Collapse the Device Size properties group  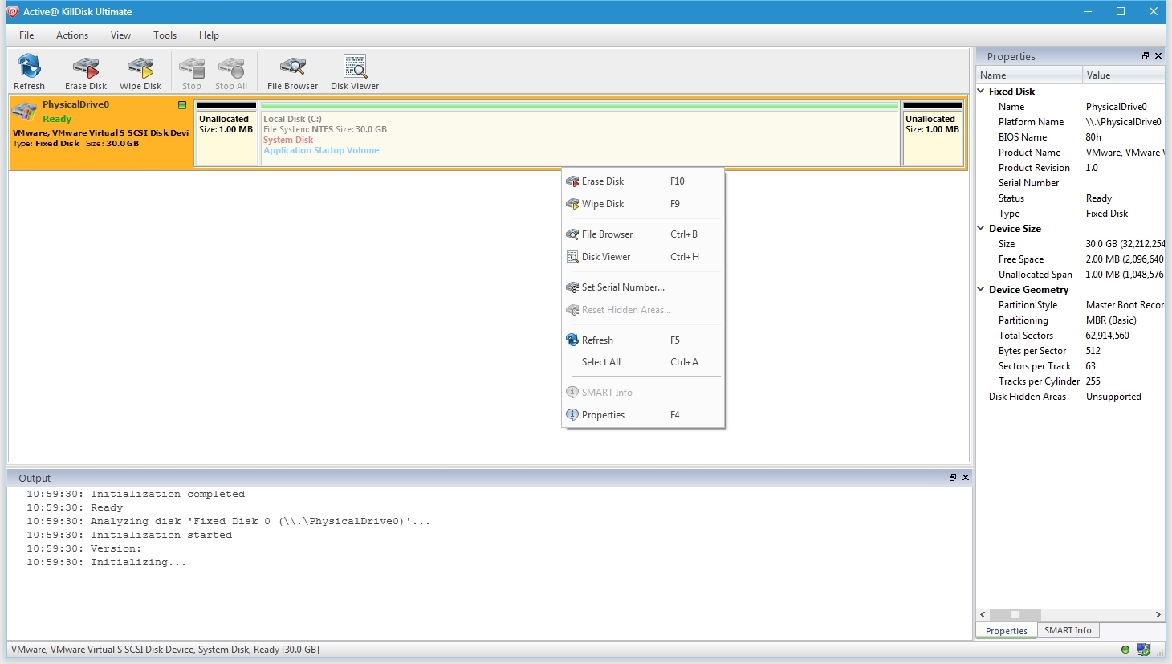[x=981, y=229]
